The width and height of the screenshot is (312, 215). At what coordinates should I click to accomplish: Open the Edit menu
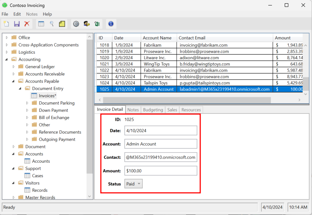coord(17,14)
